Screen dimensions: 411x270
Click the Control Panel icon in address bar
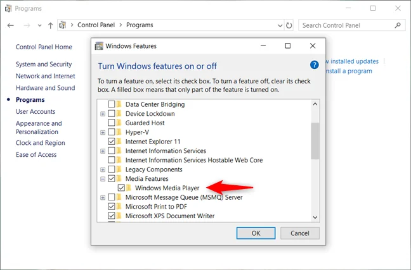pyautogui.click(x=62, y=25)
